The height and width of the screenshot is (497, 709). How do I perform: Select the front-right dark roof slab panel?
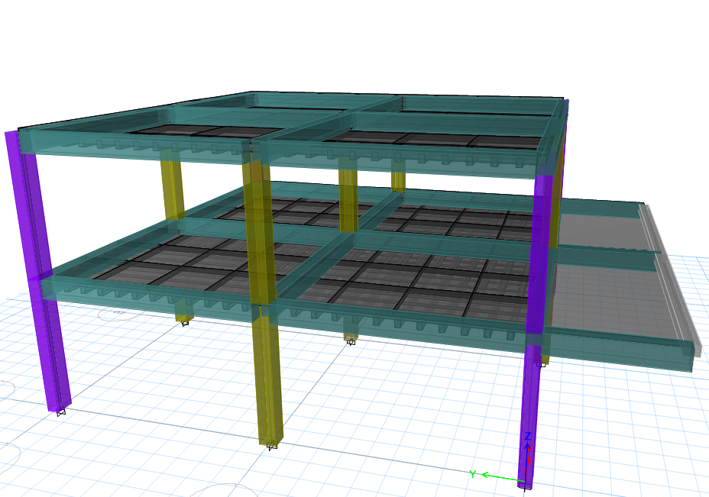click(x=434, y=140)
